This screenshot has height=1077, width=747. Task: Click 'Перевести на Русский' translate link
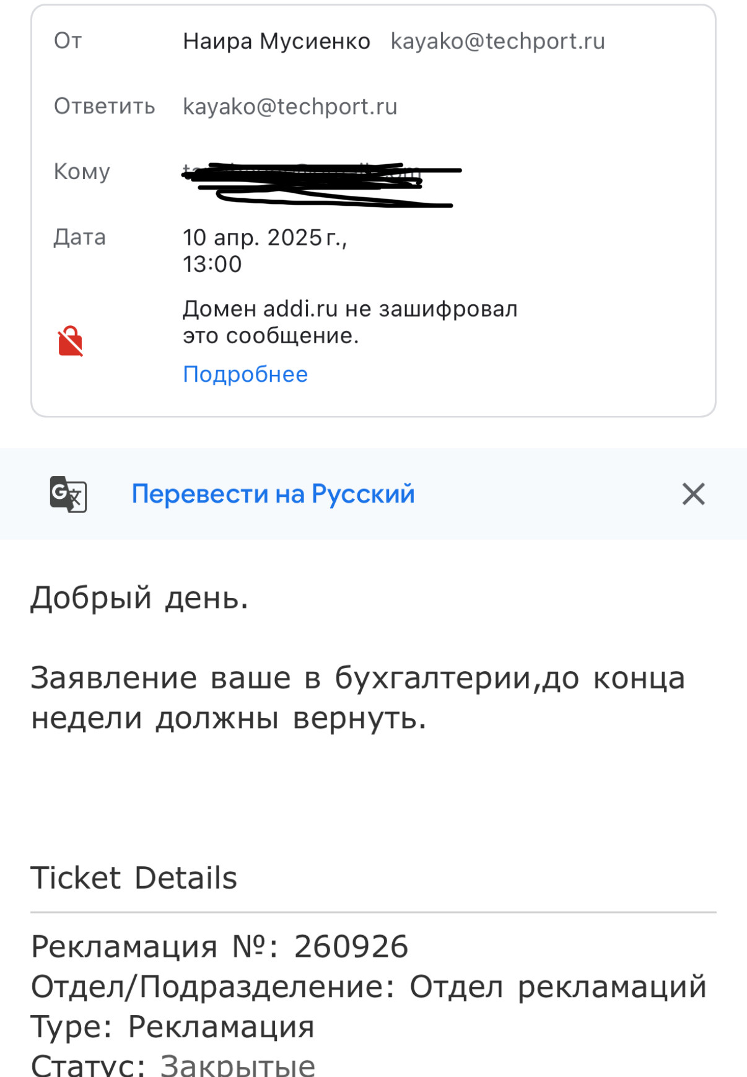tap(273, 494)
